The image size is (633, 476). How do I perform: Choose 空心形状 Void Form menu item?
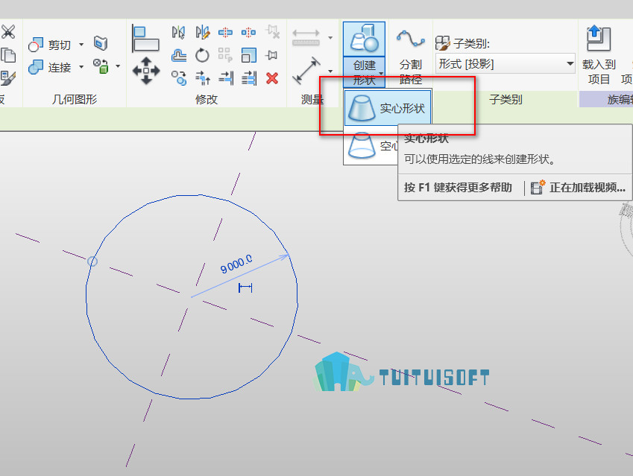coord(371,145)
